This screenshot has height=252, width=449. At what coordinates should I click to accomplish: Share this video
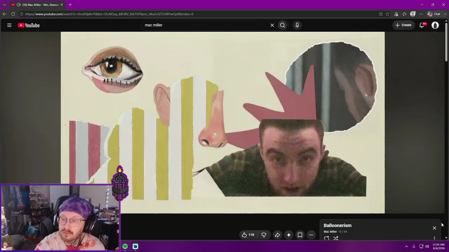click(x=277, y=235)
